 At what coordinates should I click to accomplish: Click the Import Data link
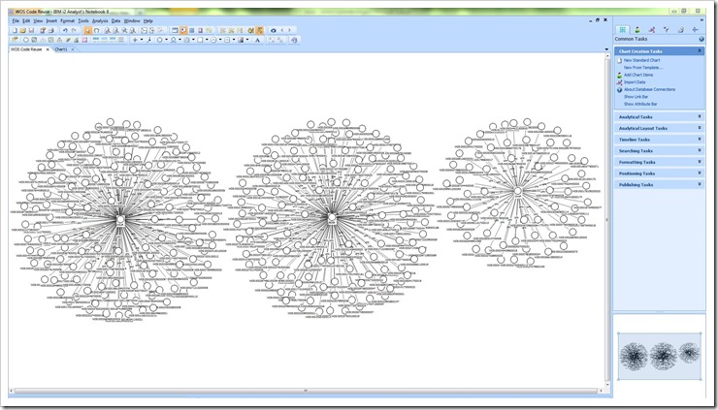635,82
